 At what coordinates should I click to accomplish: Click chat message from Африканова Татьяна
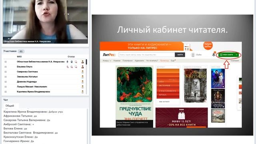click(x=20, y=116)
